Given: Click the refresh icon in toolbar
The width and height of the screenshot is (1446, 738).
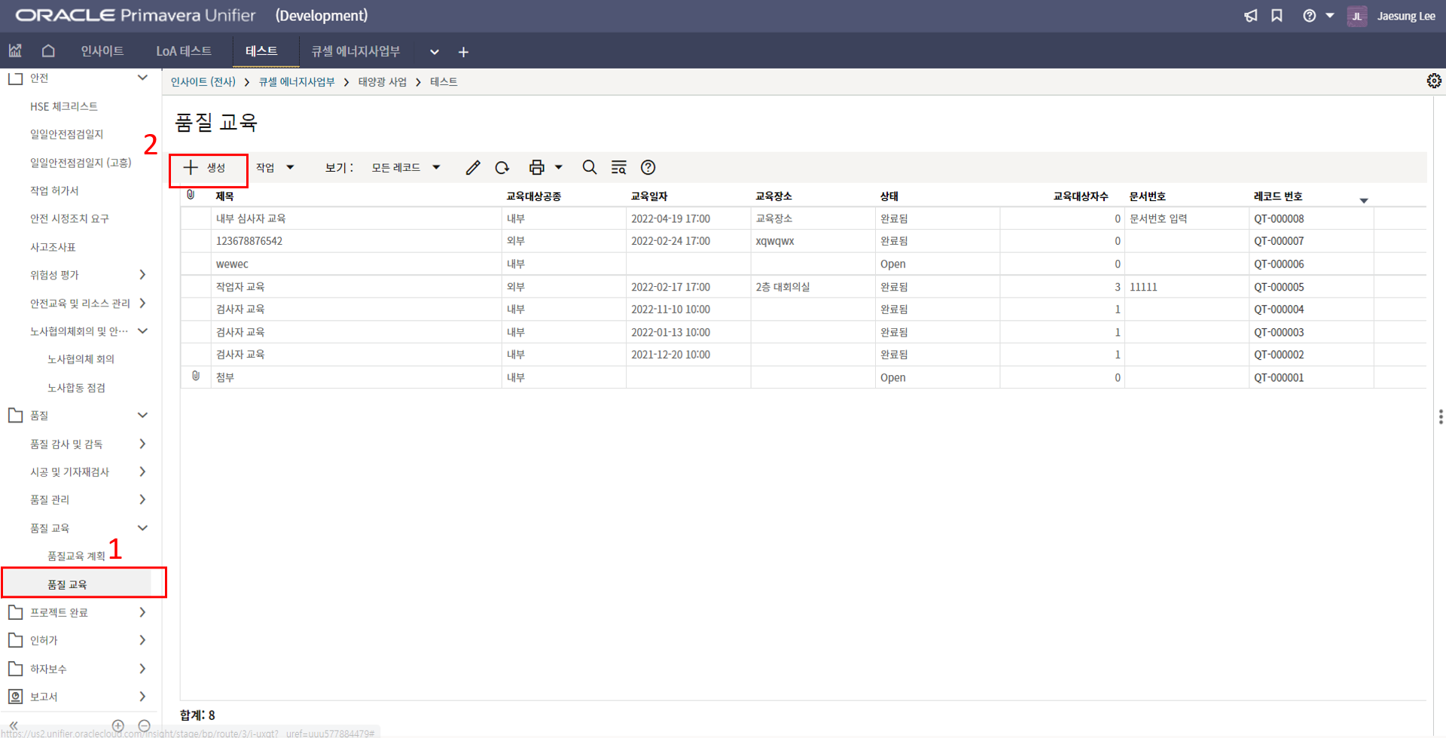Looking at the screenshot, I should coord(502,168).
